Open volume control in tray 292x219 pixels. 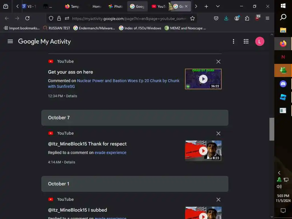click(x=279, y=186)
